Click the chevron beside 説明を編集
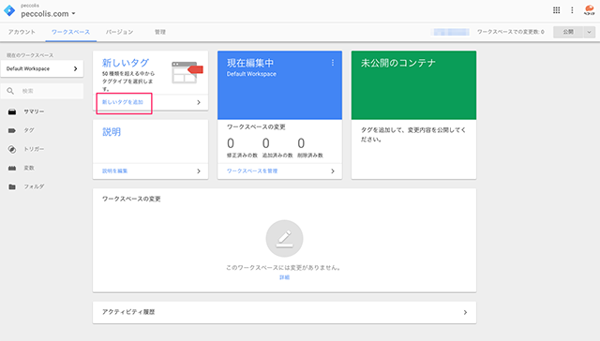Screen dimensions: 600x341 [x=199, y=171]
